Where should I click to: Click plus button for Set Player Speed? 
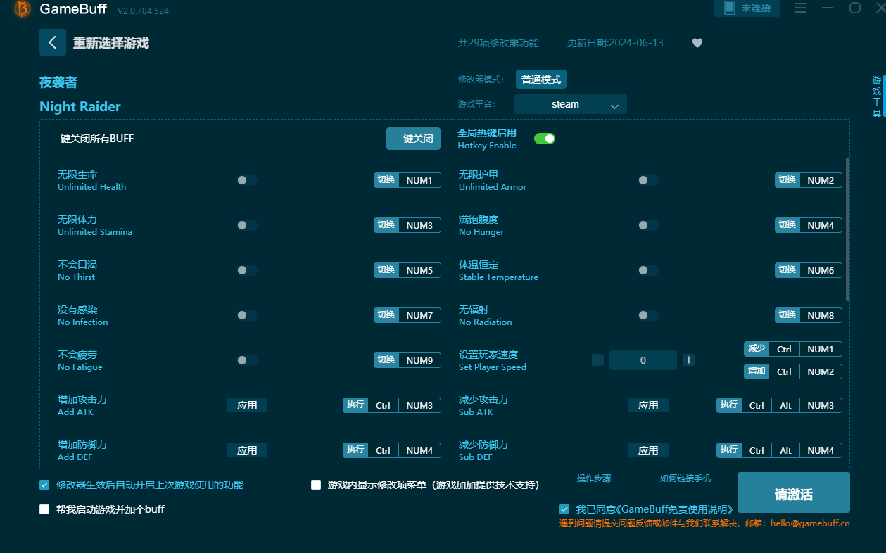tap(688, 360)
